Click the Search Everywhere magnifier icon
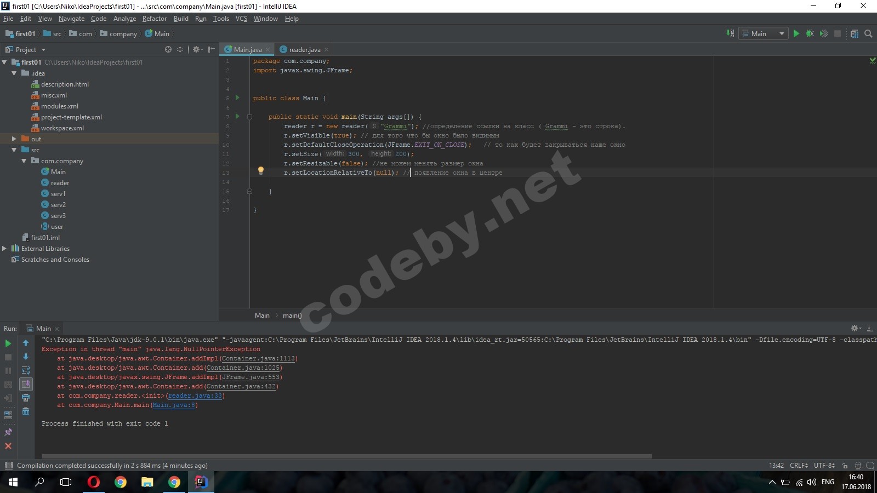 coord(868,33)
